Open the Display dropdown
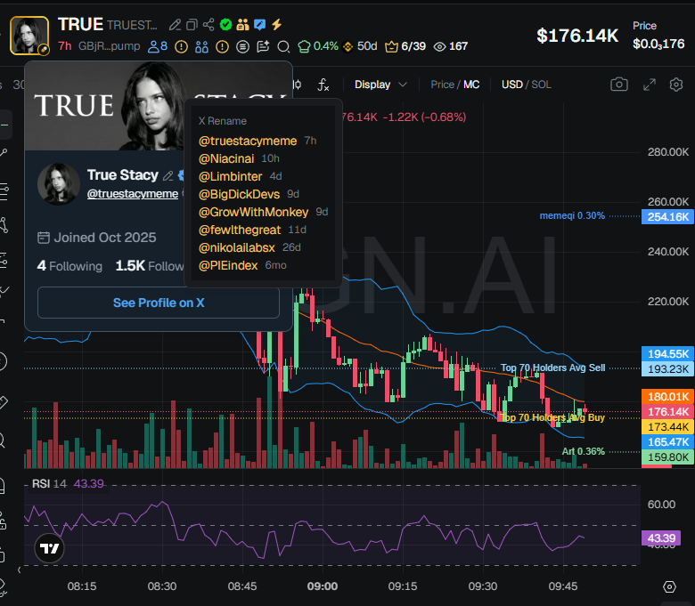Viewport: 695px width, 606px height. (380, 85)
